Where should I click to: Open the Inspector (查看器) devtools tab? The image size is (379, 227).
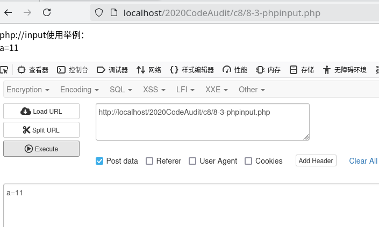(x=33, y=70)
